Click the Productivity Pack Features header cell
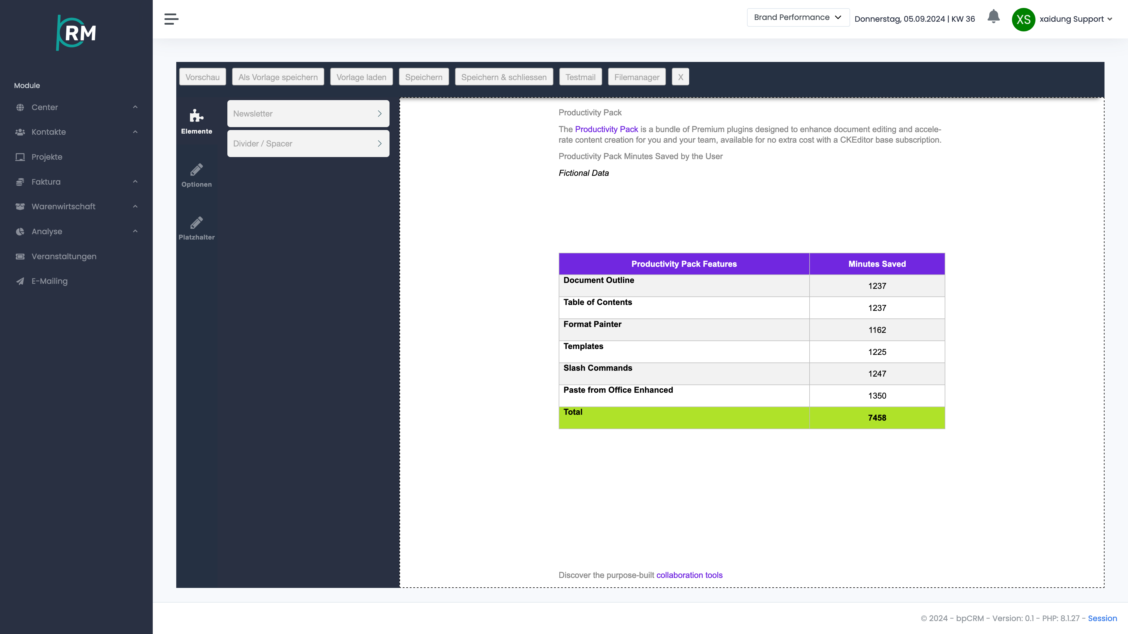The width and height of the screenshot is (1128, 634). (x=684, y=264)
